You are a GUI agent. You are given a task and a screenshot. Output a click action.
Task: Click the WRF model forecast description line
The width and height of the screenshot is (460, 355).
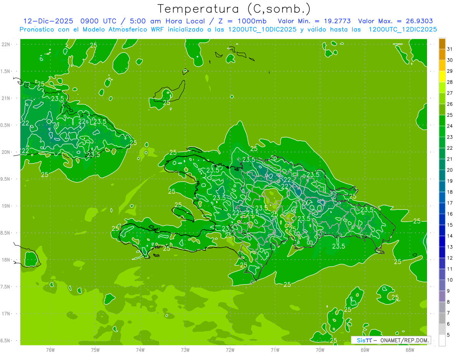pyautogui.click(x=228, y=29)
